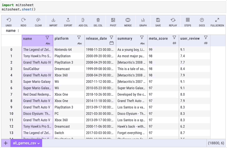The height and width of the screenshot is (148, 227).
Task: Open the Graph creation tool
Action: [x=143, y=22]
